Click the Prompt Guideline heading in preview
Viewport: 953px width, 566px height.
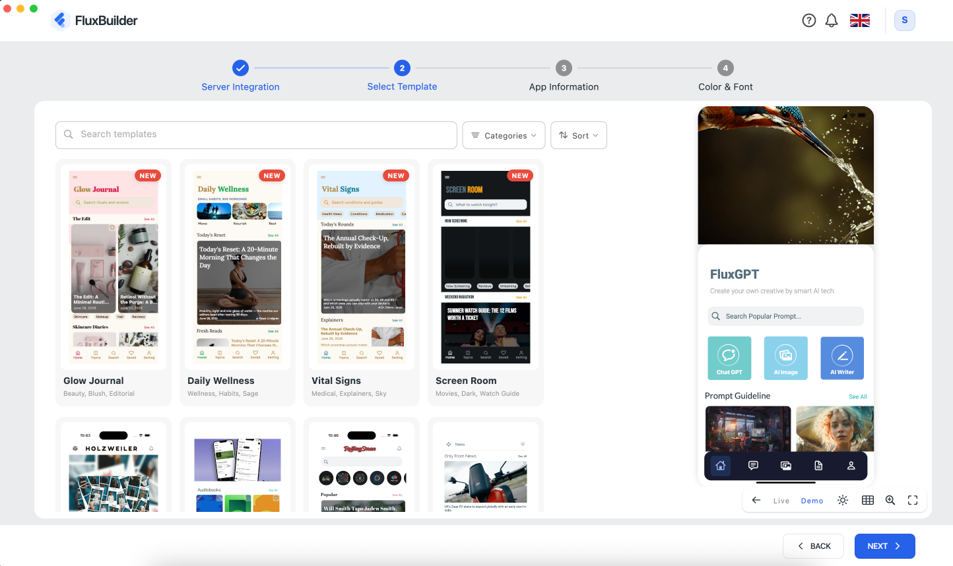click(738, 396)
